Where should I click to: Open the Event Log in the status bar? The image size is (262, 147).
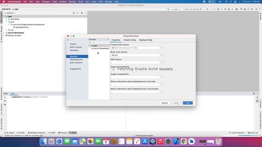coord(253,133)
